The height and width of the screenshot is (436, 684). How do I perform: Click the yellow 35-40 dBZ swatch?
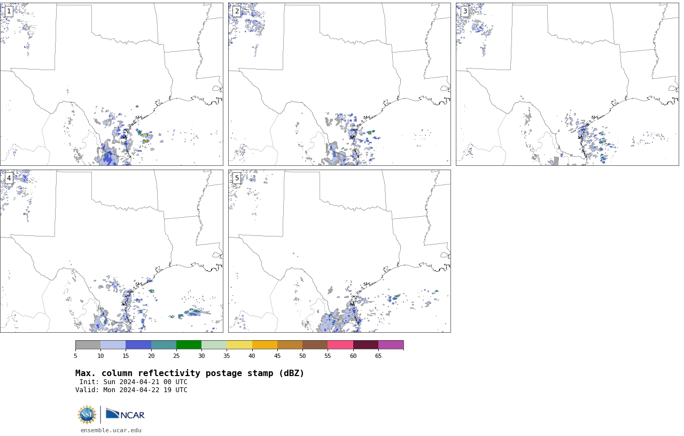point(239,345)
